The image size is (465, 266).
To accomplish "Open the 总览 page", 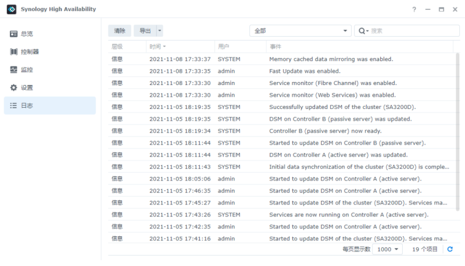I will tap(50, 34).
